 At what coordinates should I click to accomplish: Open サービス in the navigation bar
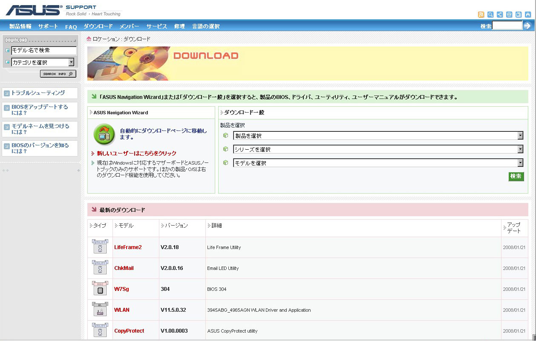tap(157, 26)
